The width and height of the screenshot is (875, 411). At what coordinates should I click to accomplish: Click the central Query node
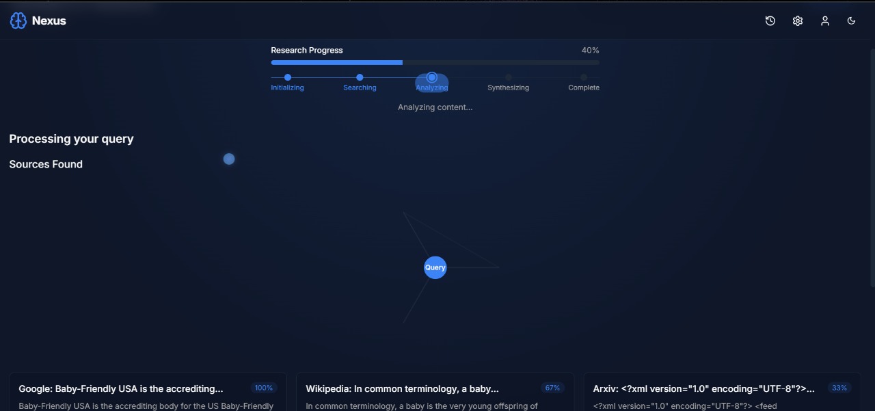435,267
